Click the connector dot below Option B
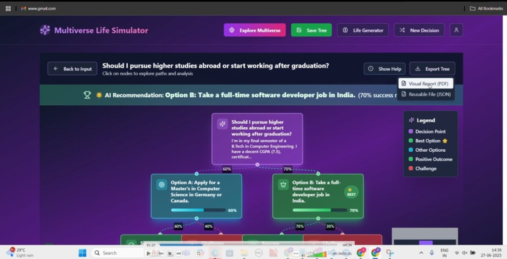 (318, 218)
